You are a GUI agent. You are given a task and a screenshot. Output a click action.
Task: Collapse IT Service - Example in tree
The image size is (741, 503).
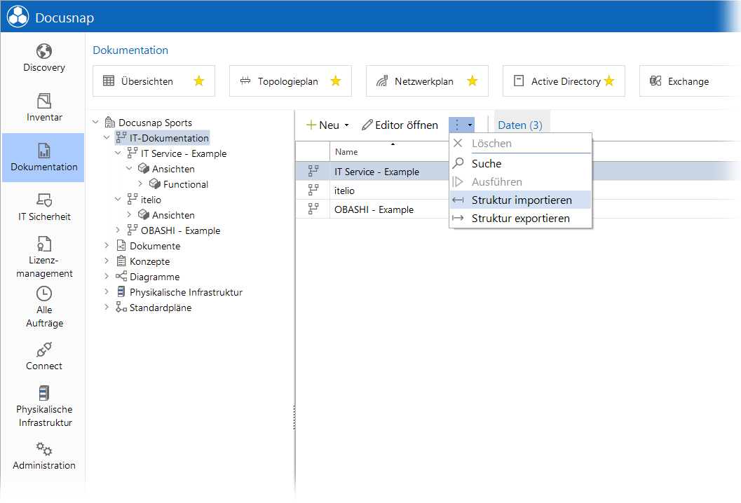[x=118, y=153]
